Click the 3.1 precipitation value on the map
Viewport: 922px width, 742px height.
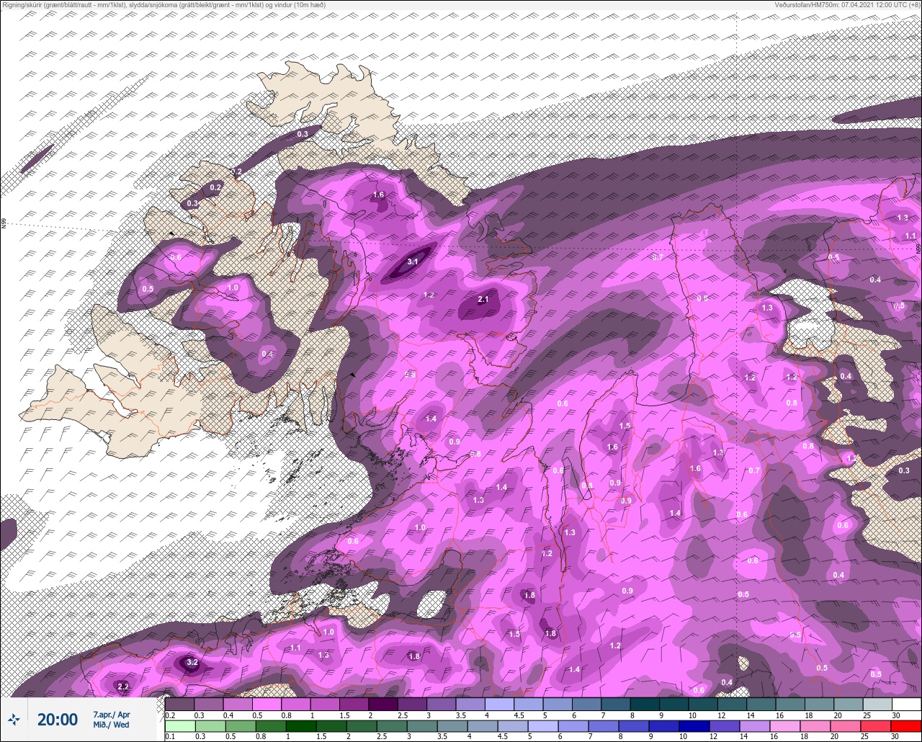[x=413, y=262]
